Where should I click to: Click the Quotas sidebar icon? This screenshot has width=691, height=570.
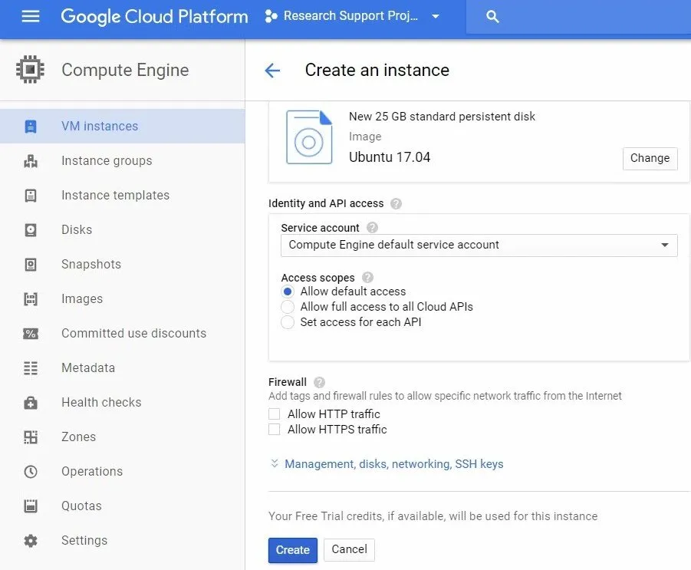coord(31,506)
